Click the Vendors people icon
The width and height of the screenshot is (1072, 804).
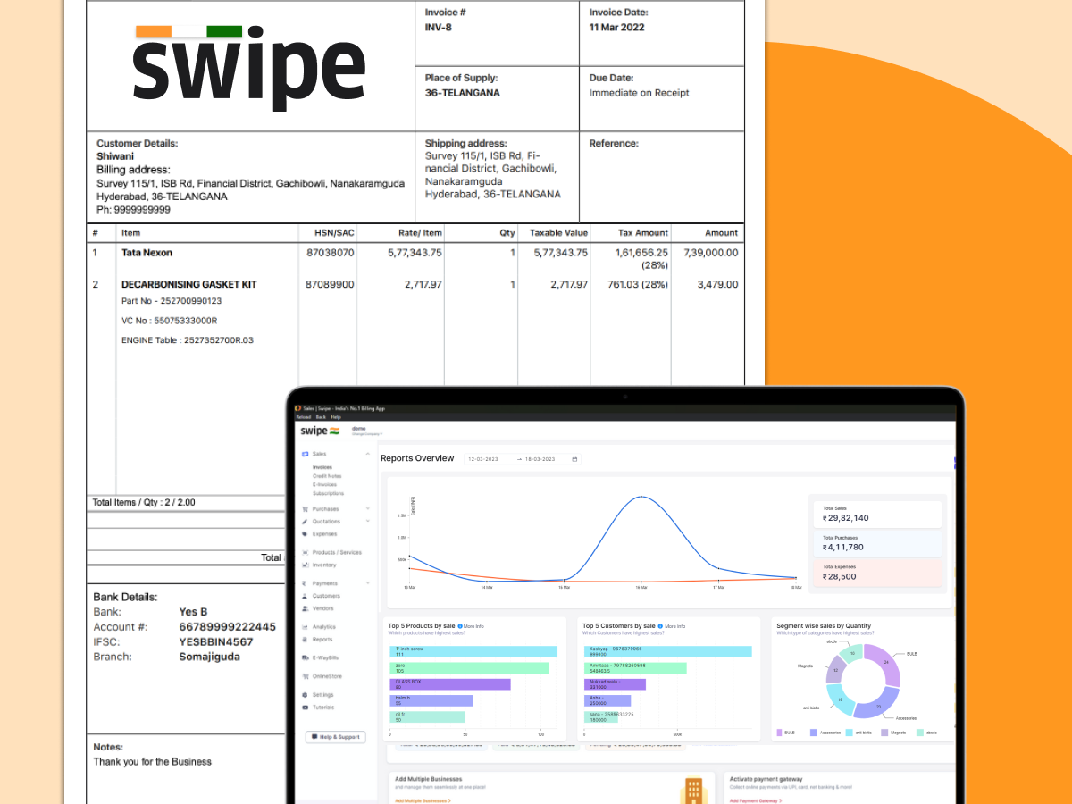pos(306,608)
